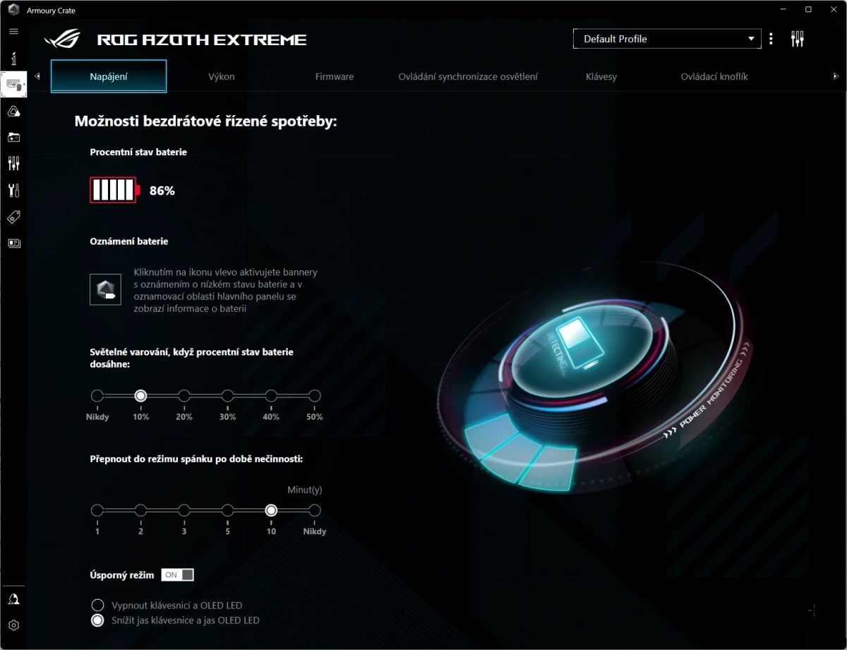Open profile three-dot options menu
Viewport: 847px width, 650px height.
(771, 39)
